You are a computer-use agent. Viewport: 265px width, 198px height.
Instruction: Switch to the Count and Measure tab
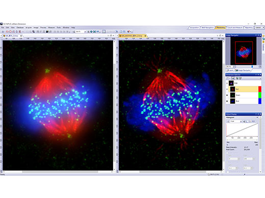235,27
